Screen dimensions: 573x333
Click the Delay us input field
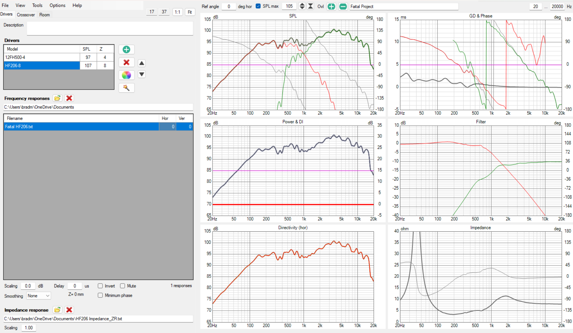click(x=75, y=286)
